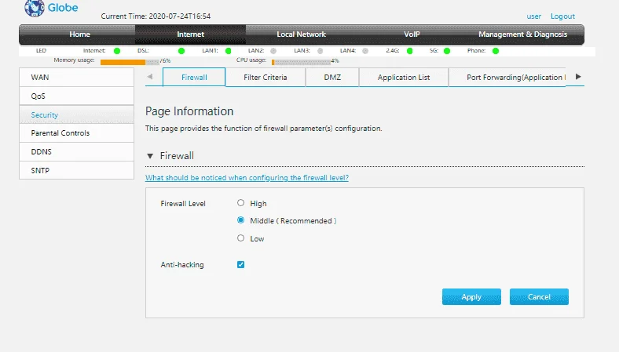The image size is (619, 352).
Task: Click the Phone status LED
Action: pyautogui.click(x=496, y=51)
